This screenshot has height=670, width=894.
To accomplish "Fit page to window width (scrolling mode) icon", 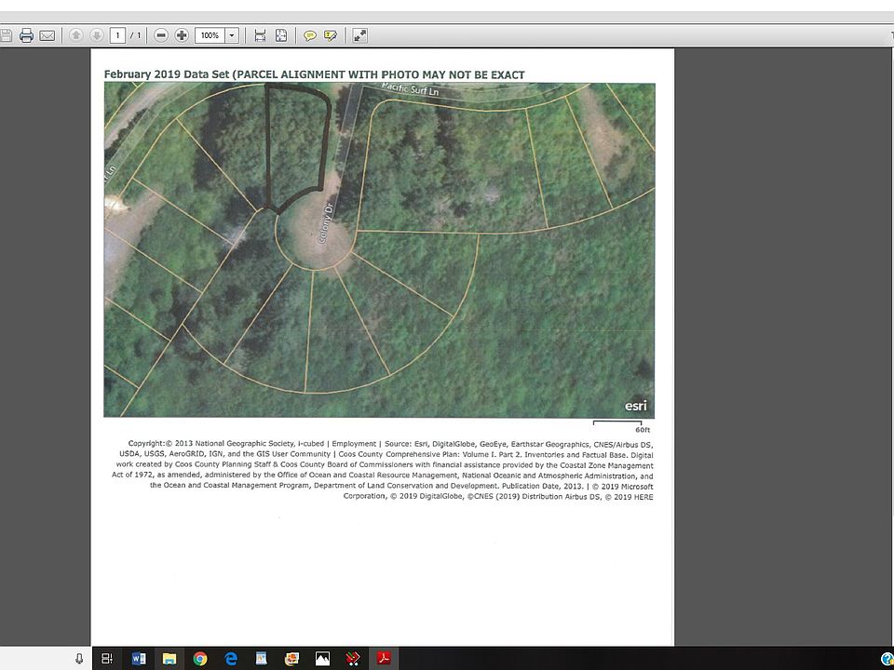I will (260, 35).
